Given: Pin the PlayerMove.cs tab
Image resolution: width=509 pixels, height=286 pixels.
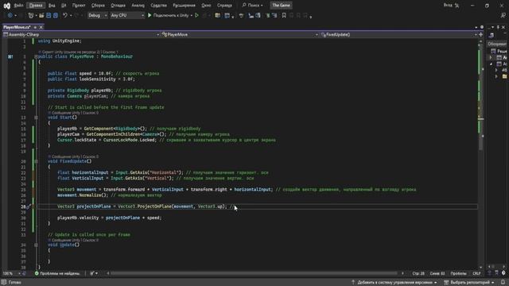Looking at the screenshot, I should pyautogui.click(x=35, y=27).
